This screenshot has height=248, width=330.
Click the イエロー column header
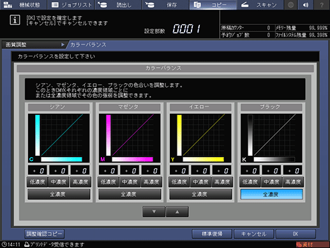[200, 107]
